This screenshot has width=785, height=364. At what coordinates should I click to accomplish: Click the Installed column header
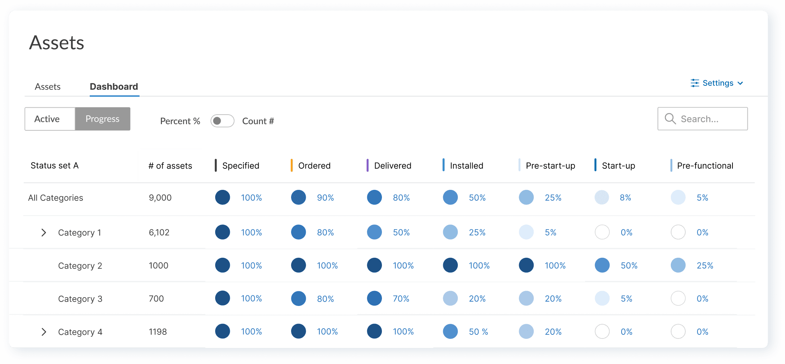pos(467,166)
